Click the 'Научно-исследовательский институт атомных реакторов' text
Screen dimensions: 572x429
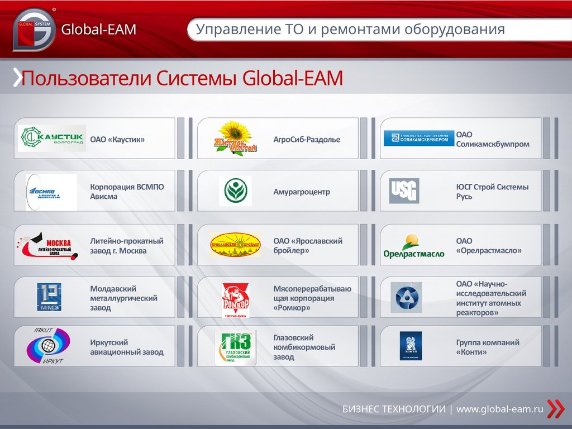491,298
